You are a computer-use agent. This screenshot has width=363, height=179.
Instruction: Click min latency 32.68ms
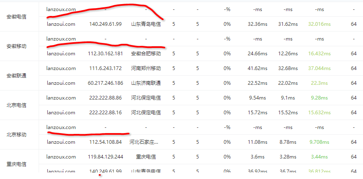[x=288, y=68]
